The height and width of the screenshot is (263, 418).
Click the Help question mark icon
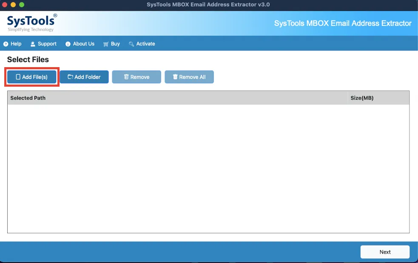(x=6, y=44)
